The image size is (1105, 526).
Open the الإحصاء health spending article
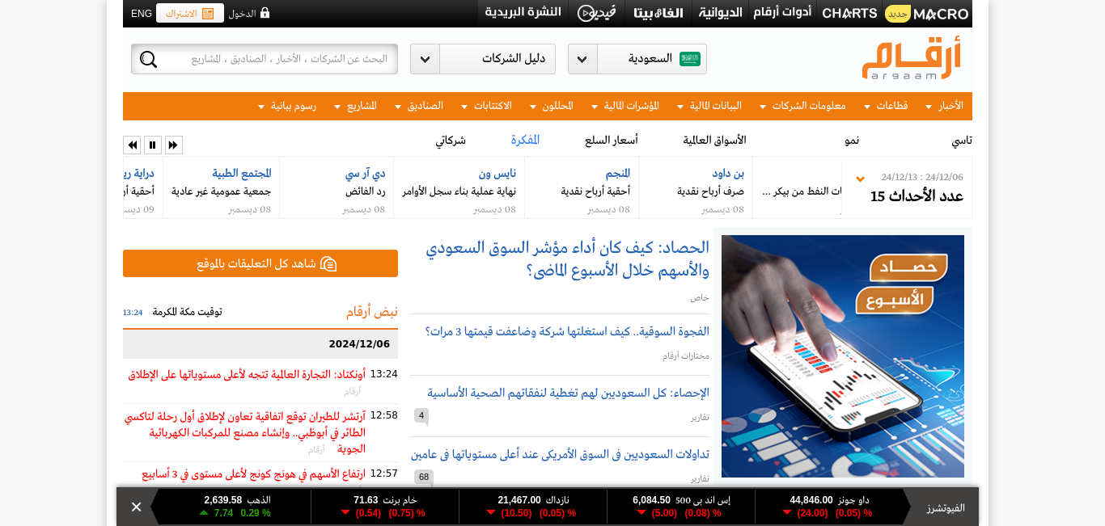[569, 393]
